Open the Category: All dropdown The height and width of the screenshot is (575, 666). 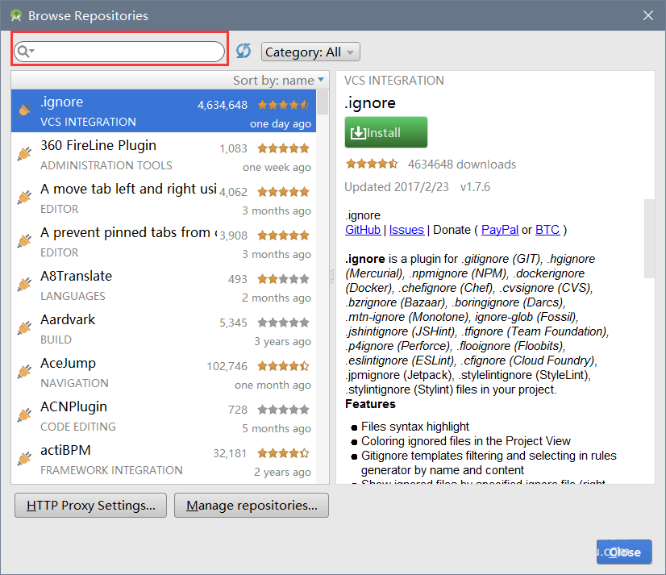[x=310, y=52]
